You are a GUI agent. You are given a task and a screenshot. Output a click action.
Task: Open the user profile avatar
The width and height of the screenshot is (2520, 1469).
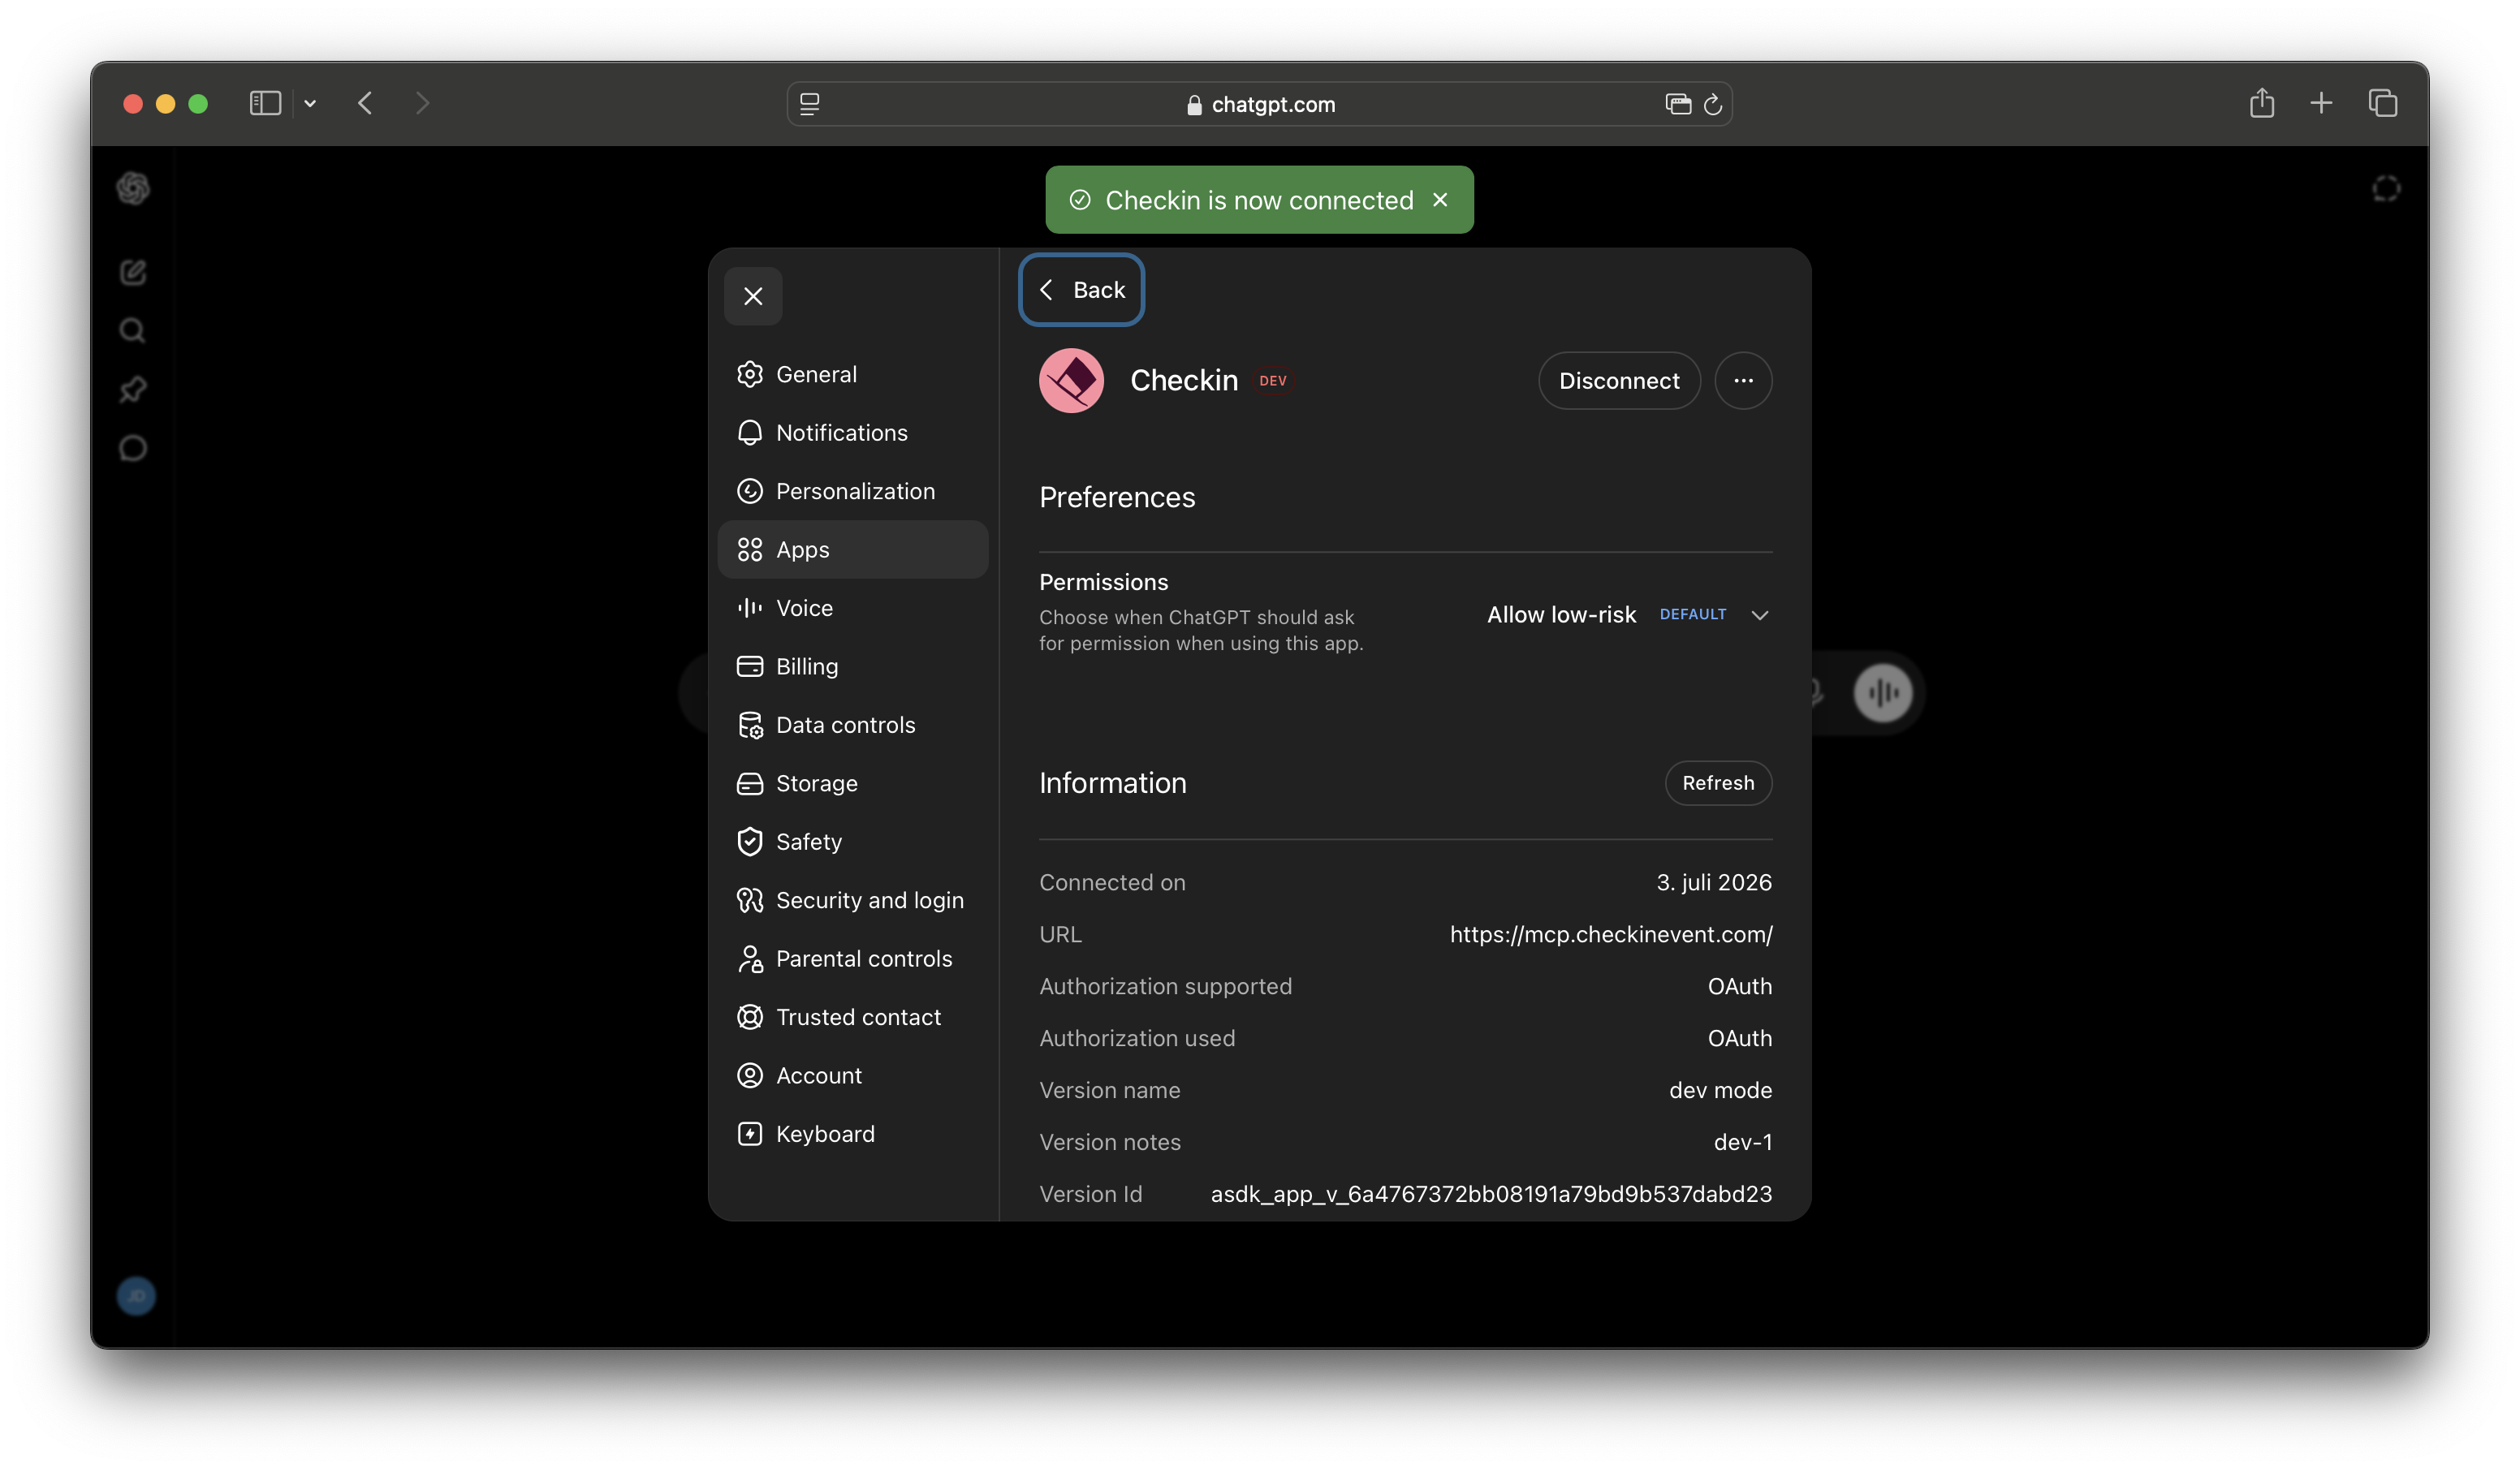coord(136,1296)
